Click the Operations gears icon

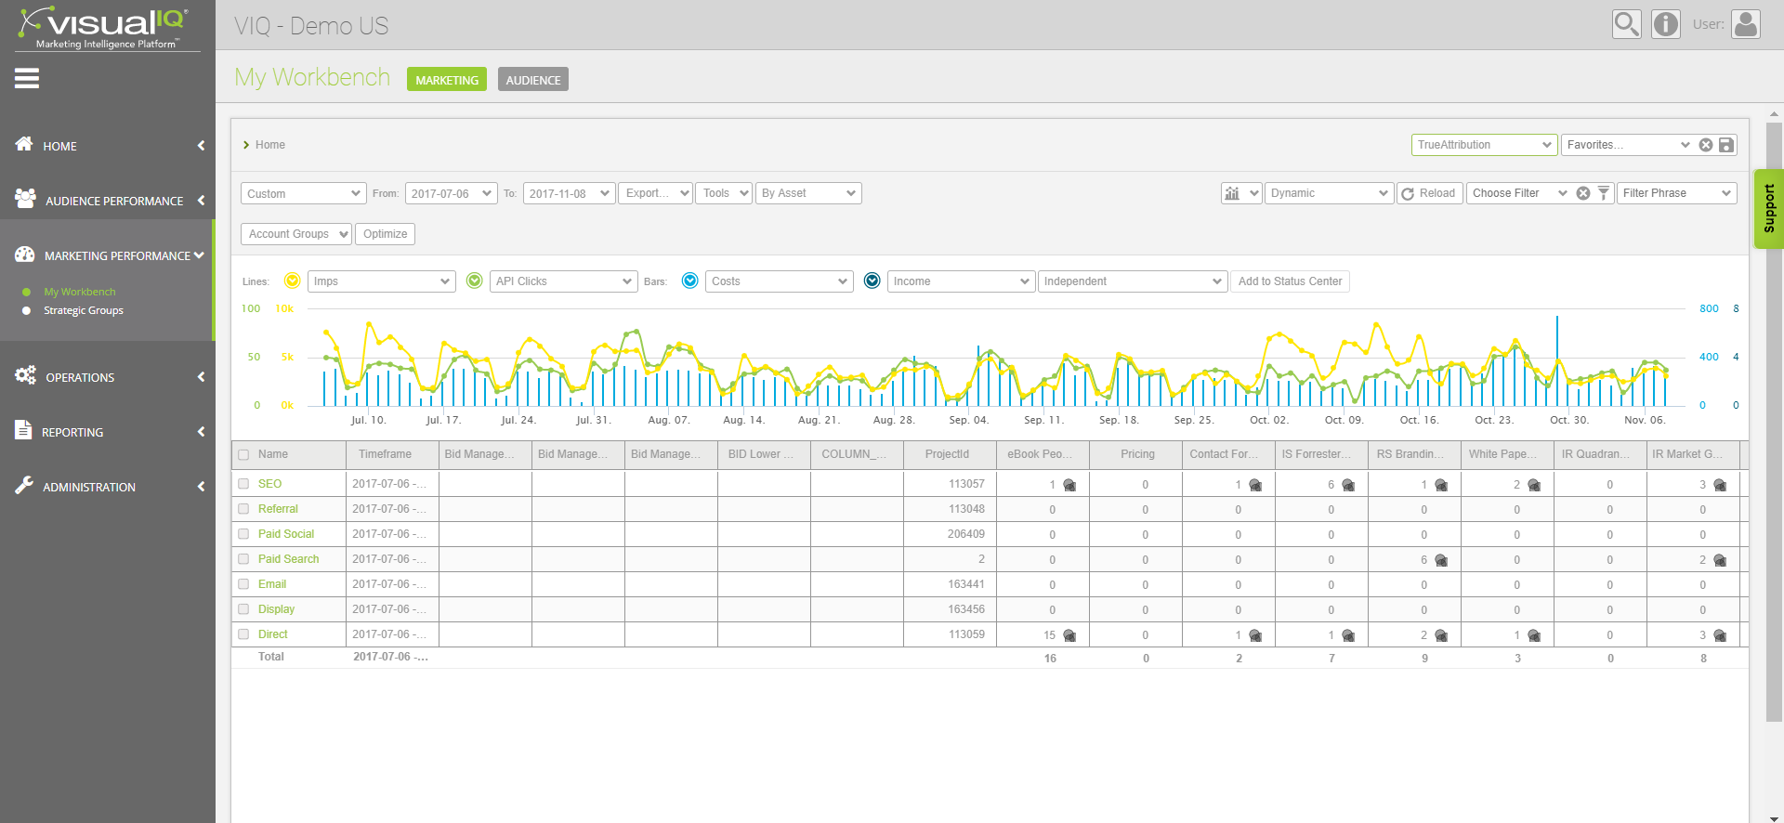coord(25,375)
